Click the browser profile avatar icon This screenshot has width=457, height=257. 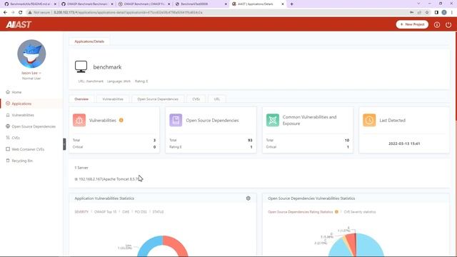tap(444, 13)
